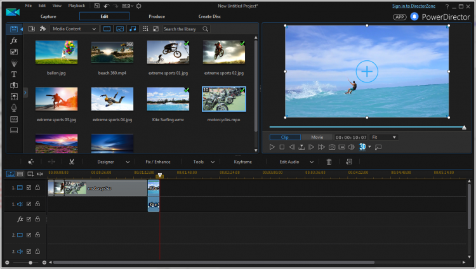Open the plug-ins puzzle piece icon
This screenshot has width=476, height=269.
click(43, 29)
